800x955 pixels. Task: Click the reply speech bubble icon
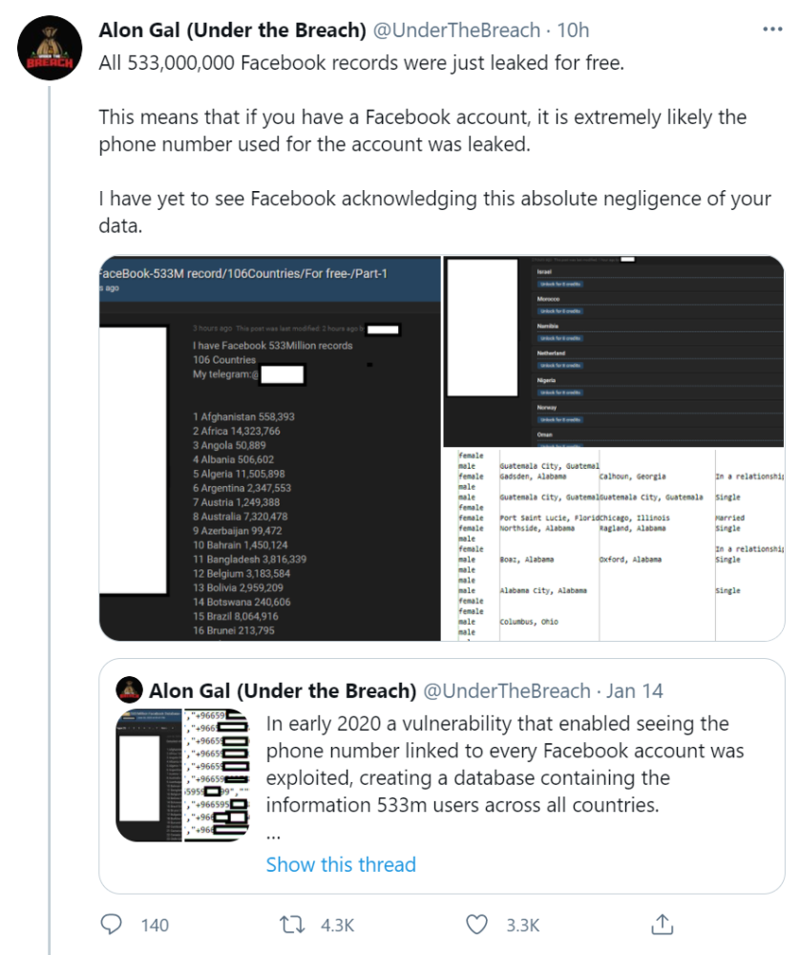point(111,924)
